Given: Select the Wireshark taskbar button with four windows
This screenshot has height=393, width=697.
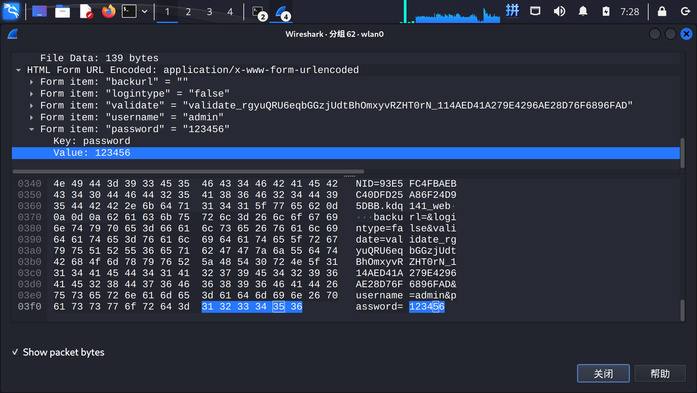Looking at the screenshot, I should (281, 12).
